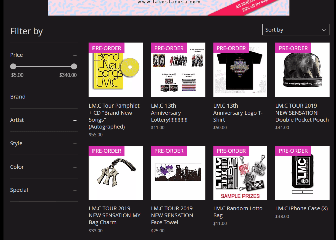Collapse the Price filter section
This screenshot has width=336, height=240.
[x=75, y=55]
